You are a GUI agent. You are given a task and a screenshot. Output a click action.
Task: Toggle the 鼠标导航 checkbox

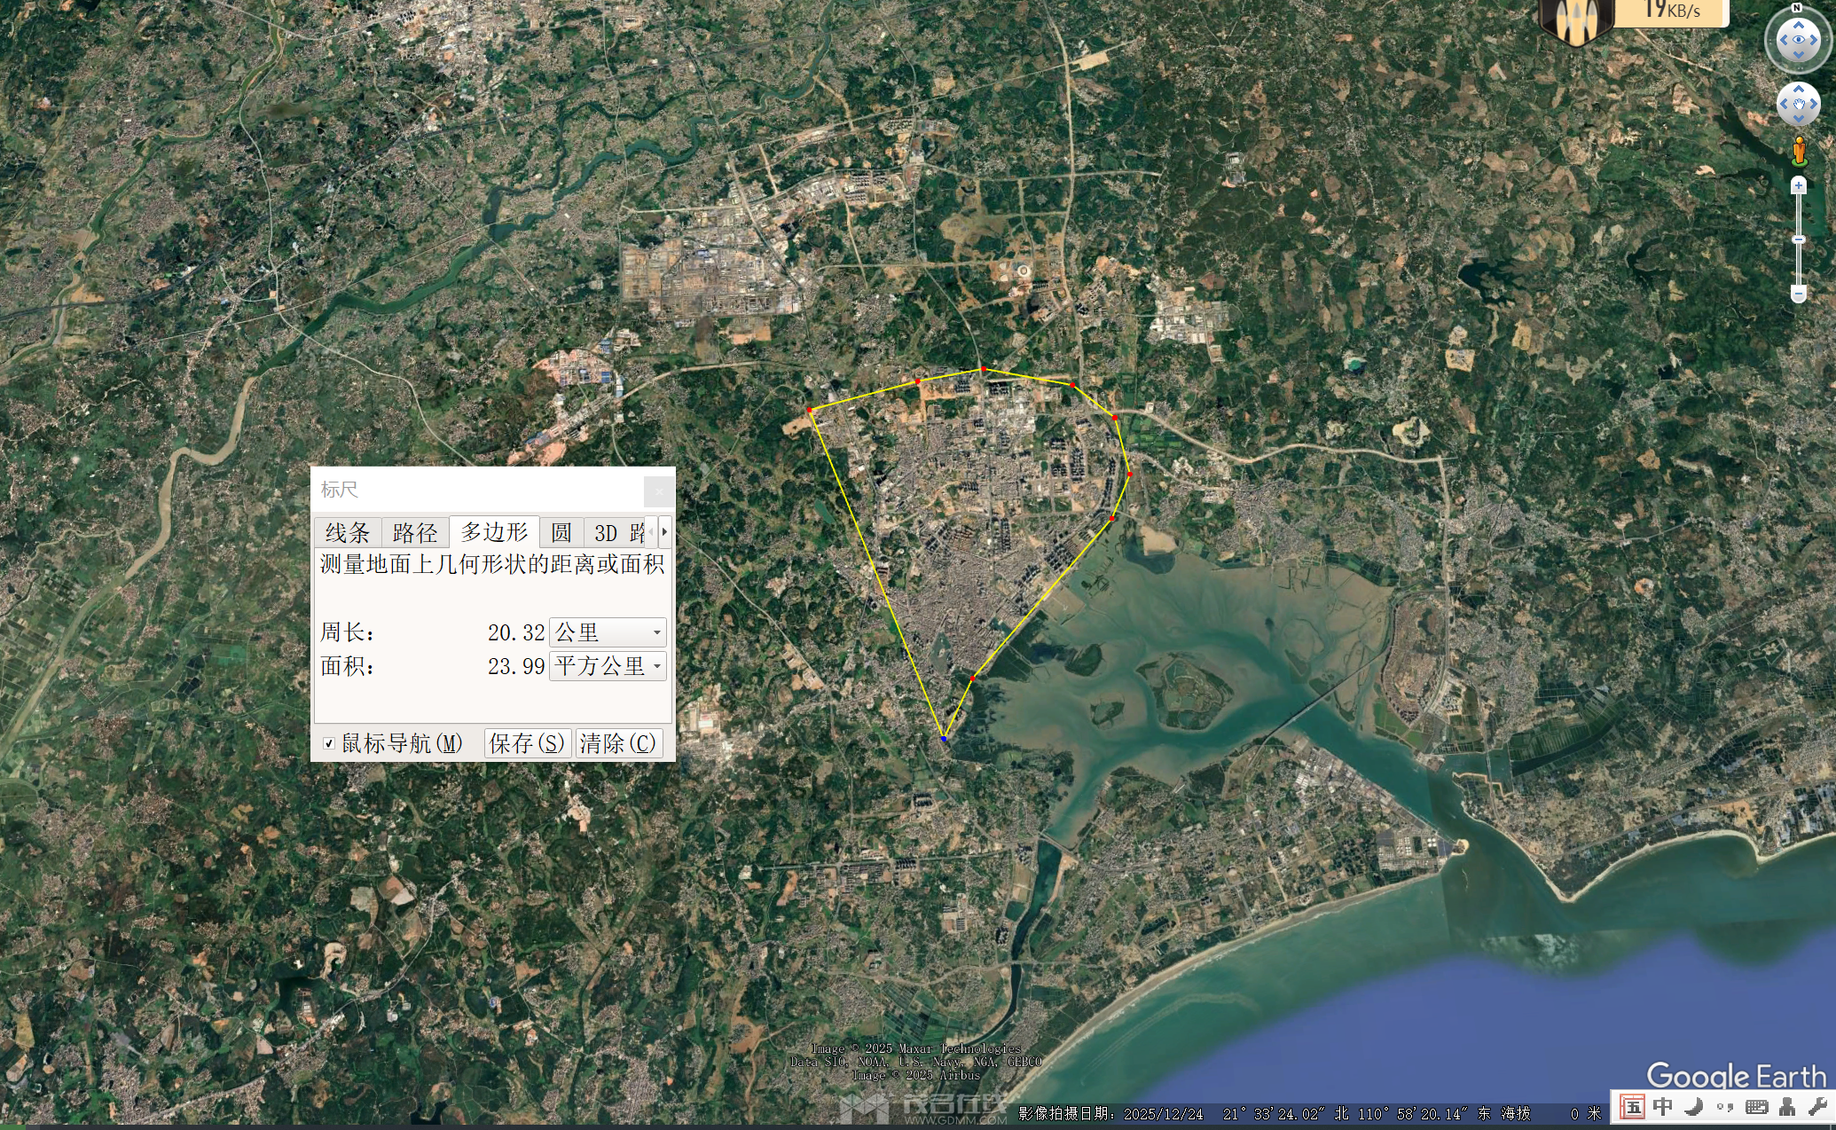tap(329, 743)
